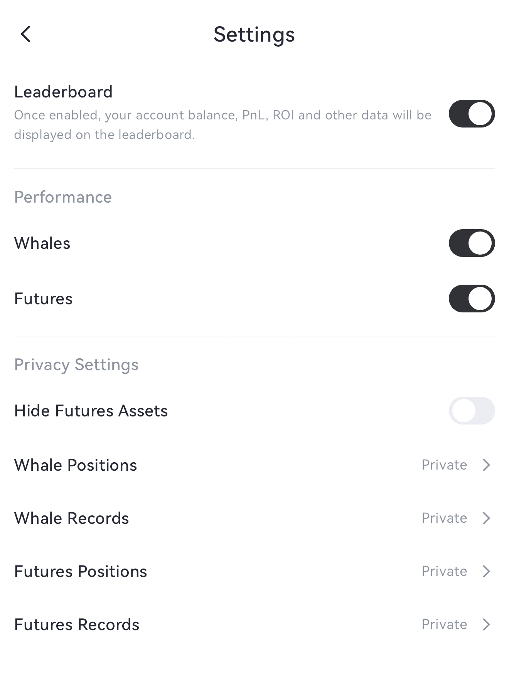Tap Private value beside Whale Records
The image size is (509, 698).
[444, 518]
